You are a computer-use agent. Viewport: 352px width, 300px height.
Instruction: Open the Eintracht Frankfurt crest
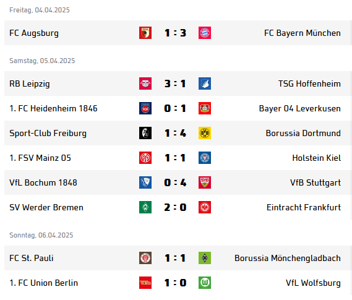pyautogui.click(x=205, y=207)
